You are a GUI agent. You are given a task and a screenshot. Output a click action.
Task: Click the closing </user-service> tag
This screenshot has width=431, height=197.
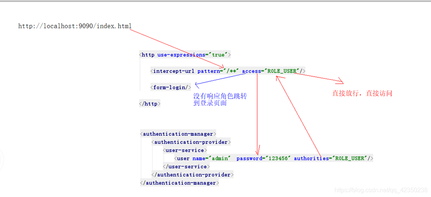point(187,167)
